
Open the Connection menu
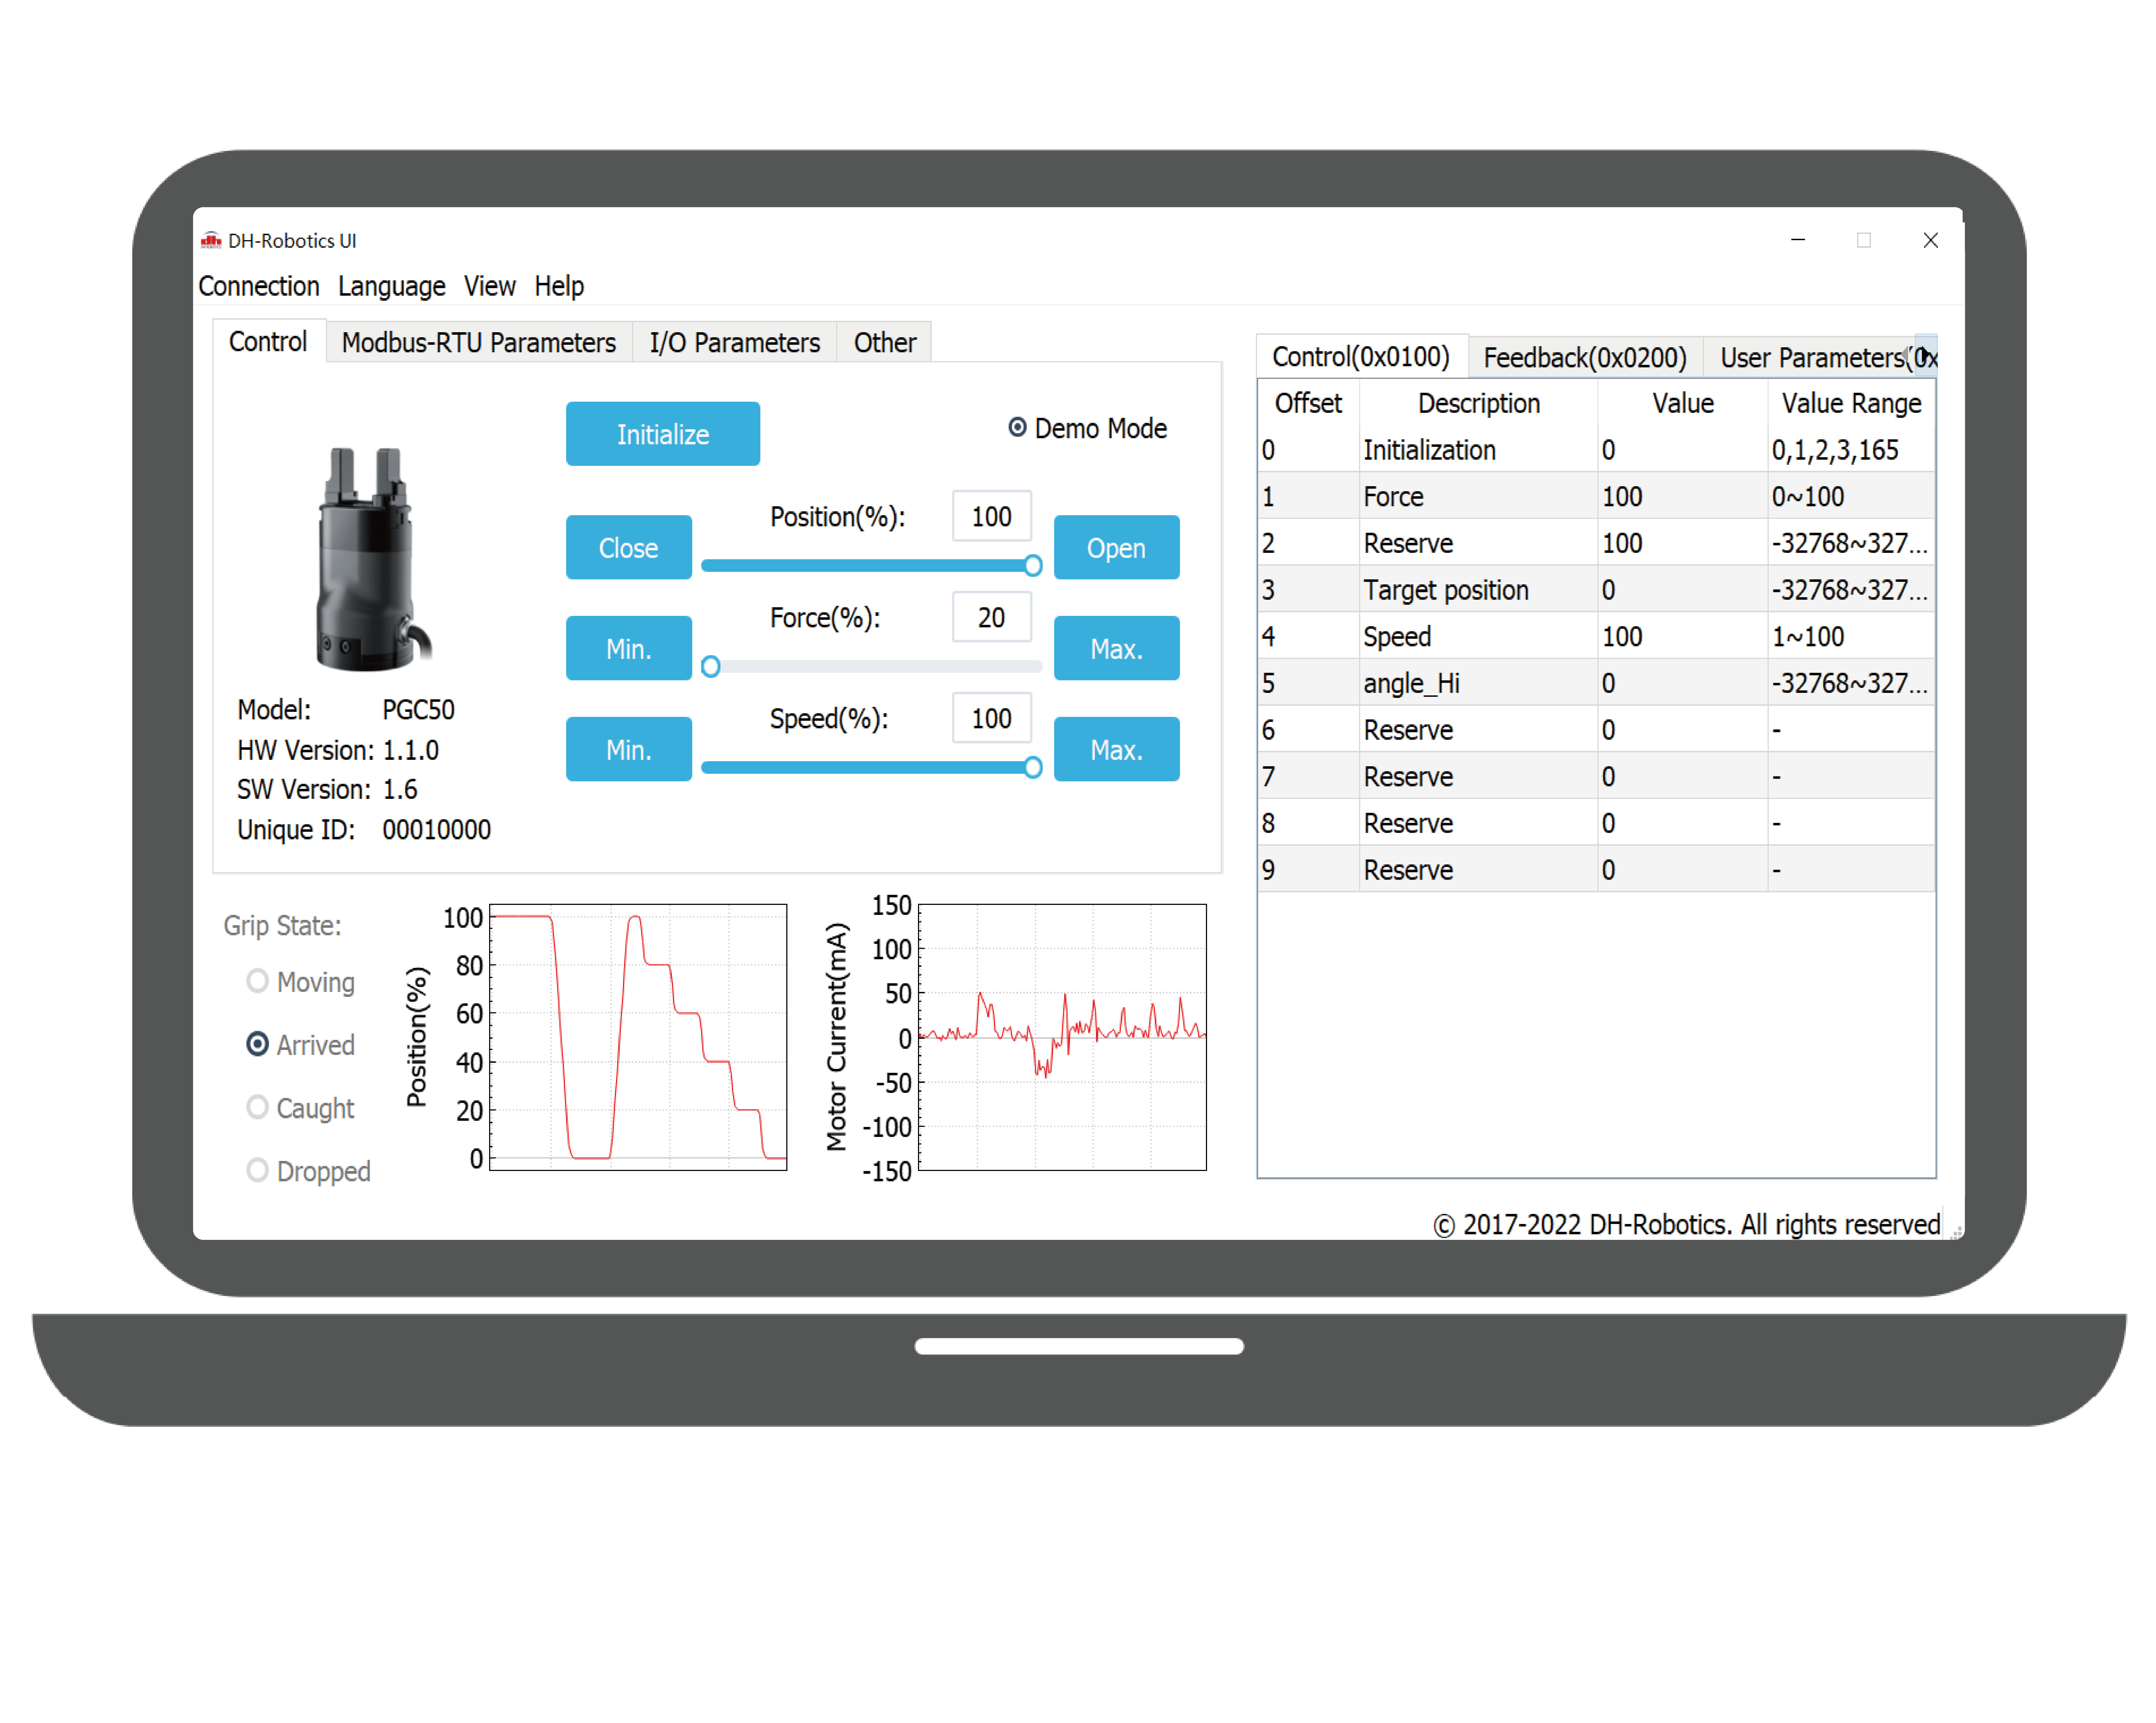click(259, 287)
